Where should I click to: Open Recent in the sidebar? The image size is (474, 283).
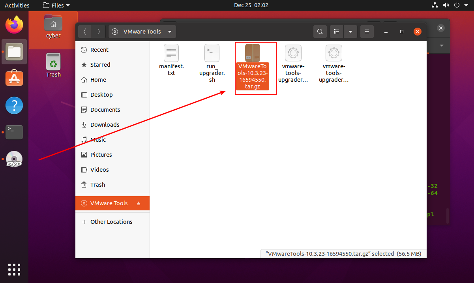pos(112,50)
